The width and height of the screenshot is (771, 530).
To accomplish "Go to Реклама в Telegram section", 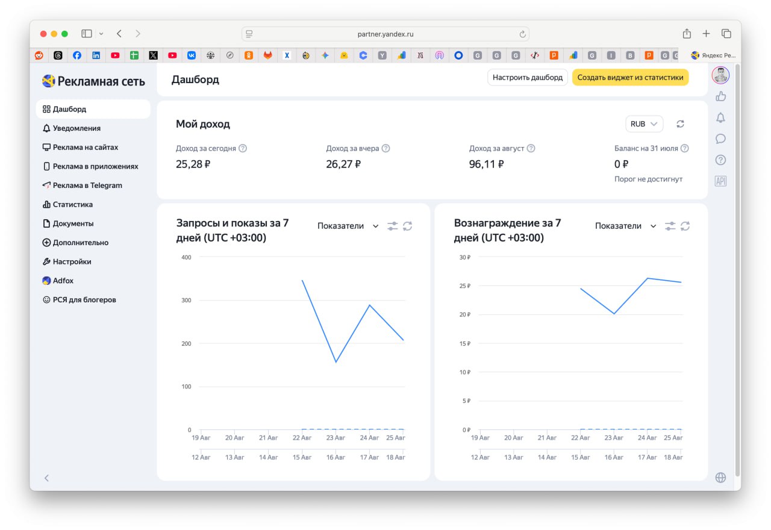I will tap(87, 185).
